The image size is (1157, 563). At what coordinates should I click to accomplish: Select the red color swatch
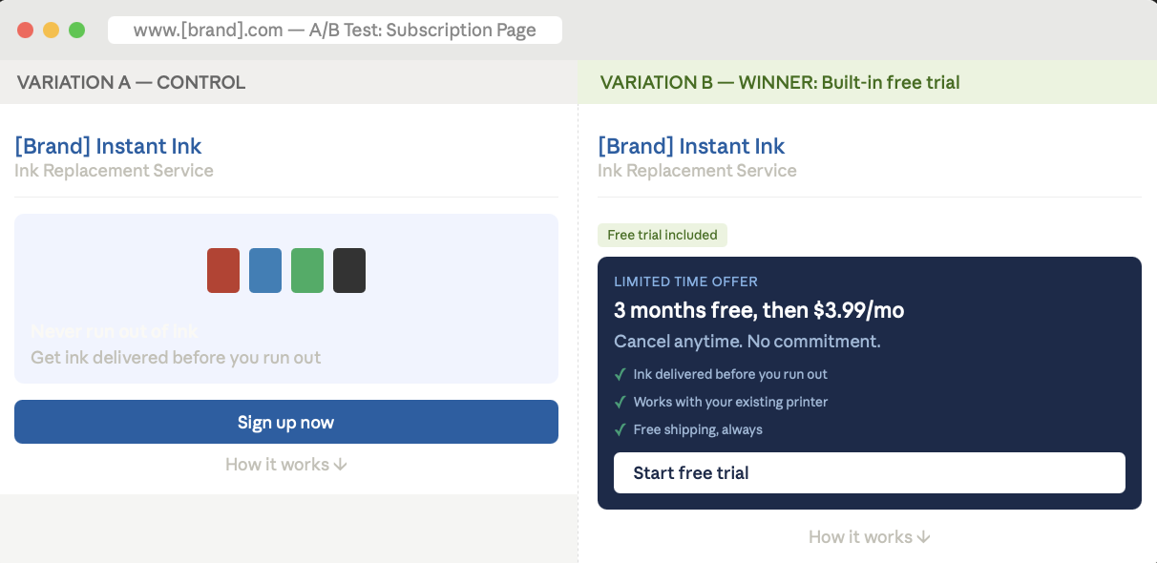(223, 270)
